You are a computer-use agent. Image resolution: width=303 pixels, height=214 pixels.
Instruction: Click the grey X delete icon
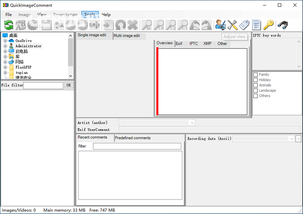[x=132, y=25]
